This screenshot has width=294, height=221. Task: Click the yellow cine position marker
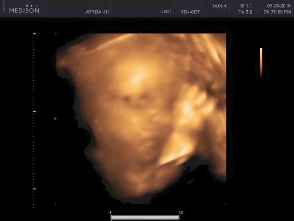coord(111,217)
